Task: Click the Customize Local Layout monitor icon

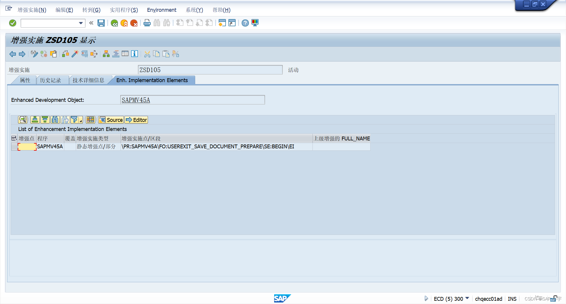Action: click(x=255, y=23)
